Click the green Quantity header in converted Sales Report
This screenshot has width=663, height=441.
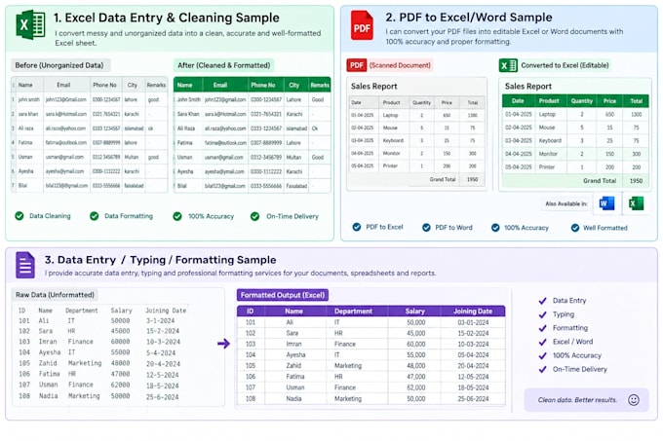[x=581, y=101]
